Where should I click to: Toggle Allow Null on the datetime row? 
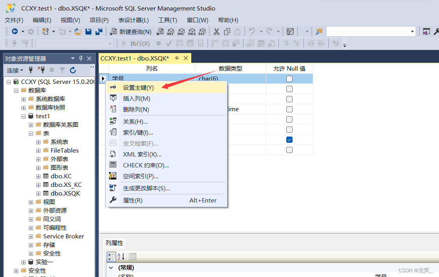pos(289,109)
